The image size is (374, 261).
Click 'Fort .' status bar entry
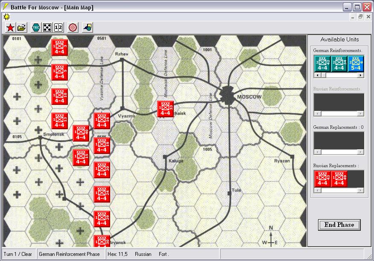point(164,254)
